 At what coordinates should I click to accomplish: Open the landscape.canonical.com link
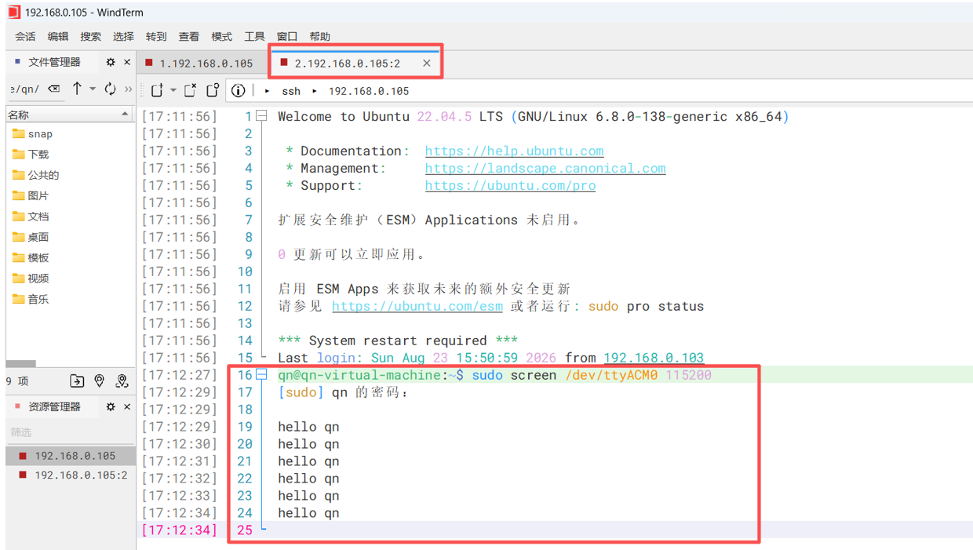(545, 168)
